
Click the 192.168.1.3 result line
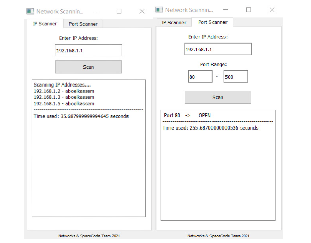(x=64, y=97)
